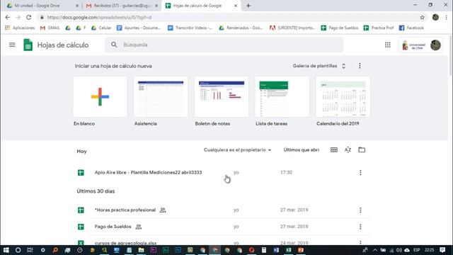Open the Aplicaciones bookmark

point(20,28)
